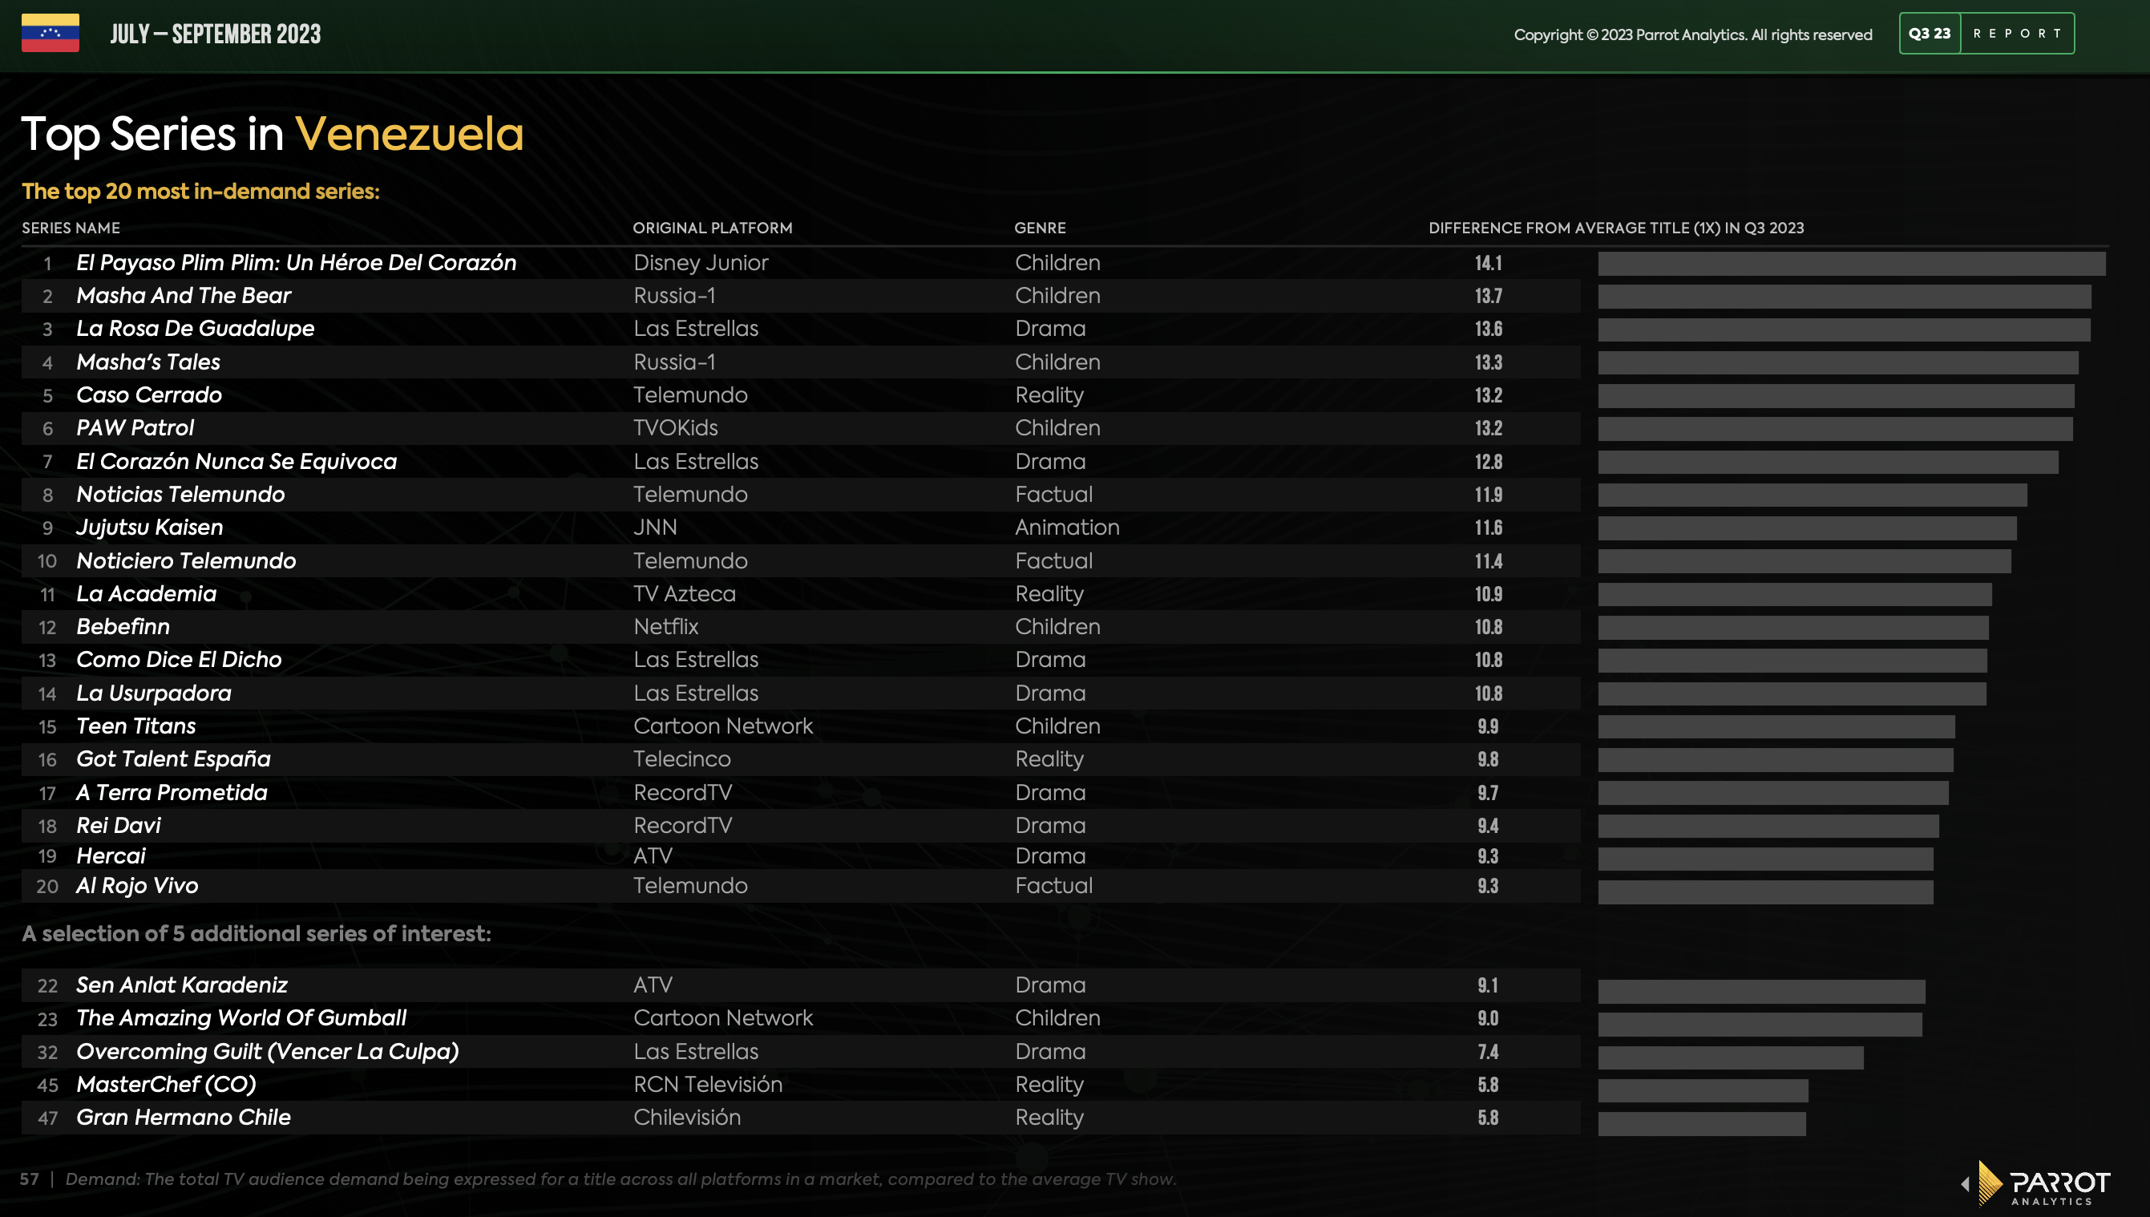Click the page number 57 in footer
Image resolution: width=2150 pixels, height=1217 pixels.
(x=29, y=1179)
